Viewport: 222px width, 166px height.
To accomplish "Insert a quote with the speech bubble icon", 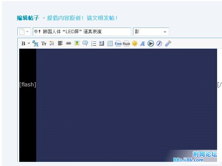I will [x=85, y=43].
